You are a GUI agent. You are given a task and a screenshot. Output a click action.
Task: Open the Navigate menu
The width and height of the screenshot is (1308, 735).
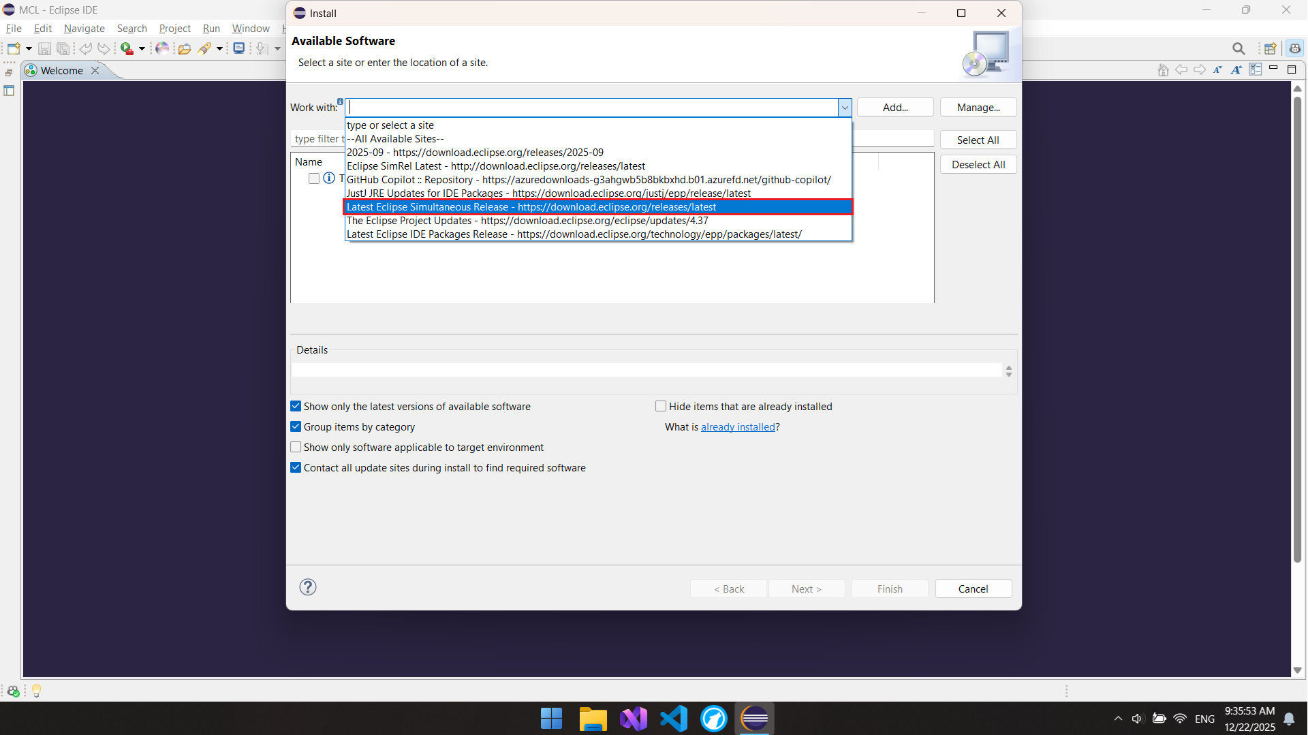(x=84, y=29)
